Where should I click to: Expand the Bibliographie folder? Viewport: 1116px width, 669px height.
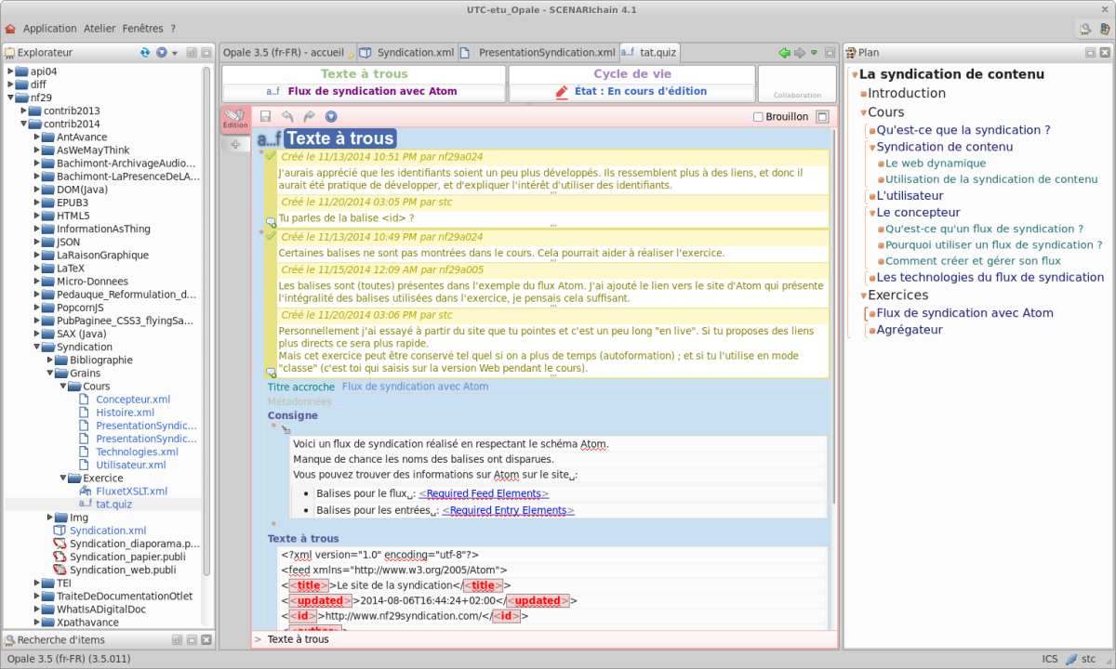49,360
